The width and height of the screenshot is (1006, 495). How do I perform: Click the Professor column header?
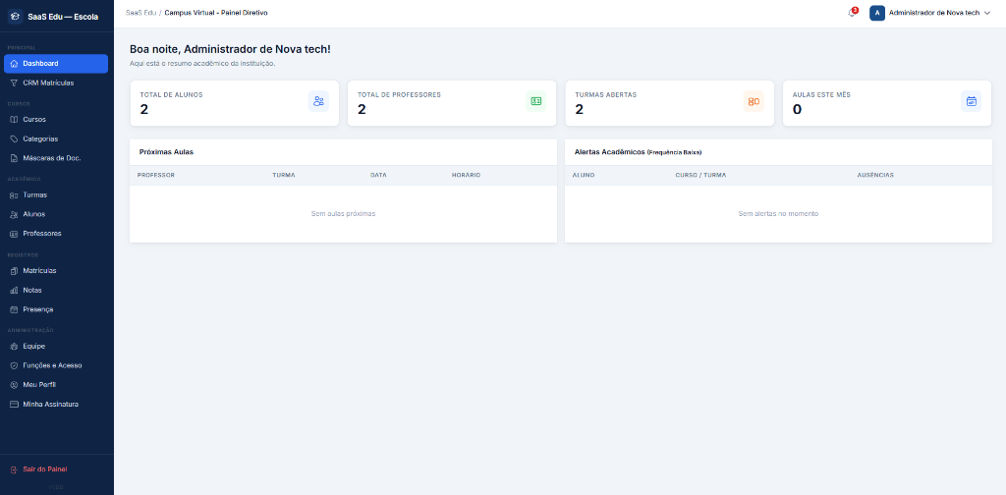[156, 175]
